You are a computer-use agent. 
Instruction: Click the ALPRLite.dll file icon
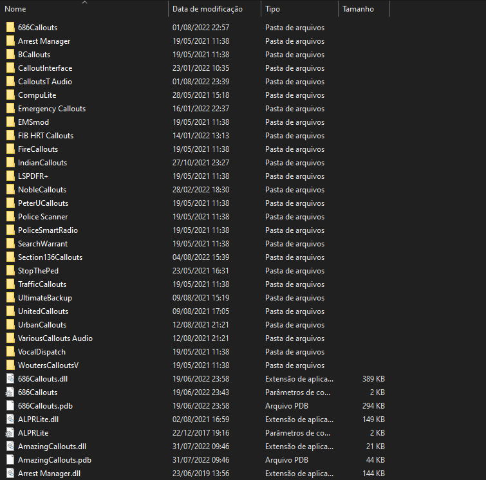point(10,420)
